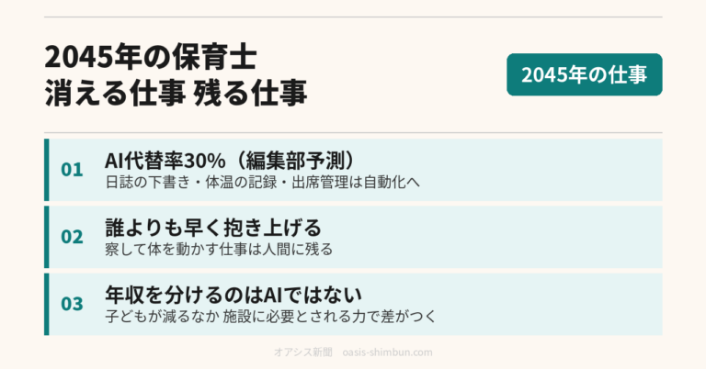This screenshot has width=706, height=369.
Task: Select the number 01 marker
Action: pos(72,170)
